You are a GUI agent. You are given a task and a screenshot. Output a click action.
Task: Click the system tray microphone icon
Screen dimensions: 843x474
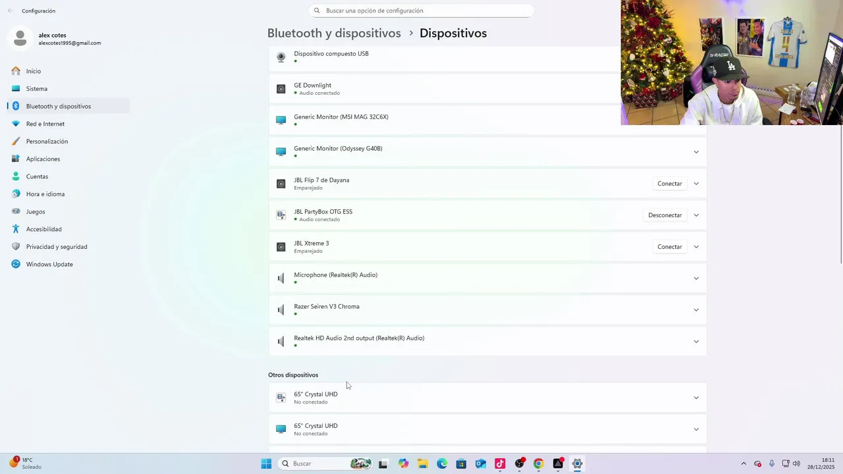coord(771,463)
